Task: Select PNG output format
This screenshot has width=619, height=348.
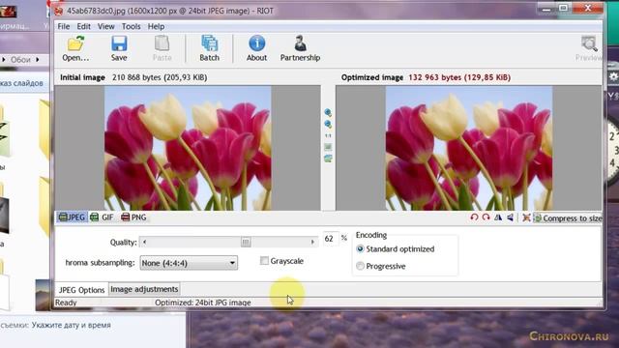Action: click(x=133, y=217)
